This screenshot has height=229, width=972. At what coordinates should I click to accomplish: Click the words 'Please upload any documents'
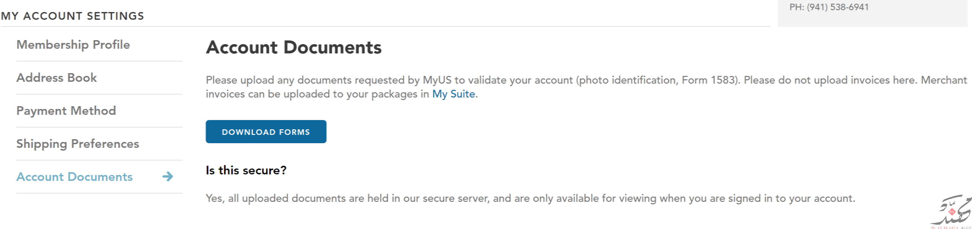click(x=279, y=80)
